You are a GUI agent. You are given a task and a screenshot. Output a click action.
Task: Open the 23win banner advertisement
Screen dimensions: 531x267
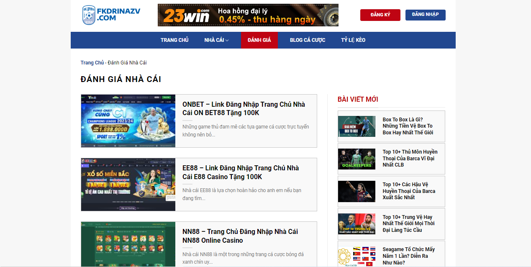(248, 15)
